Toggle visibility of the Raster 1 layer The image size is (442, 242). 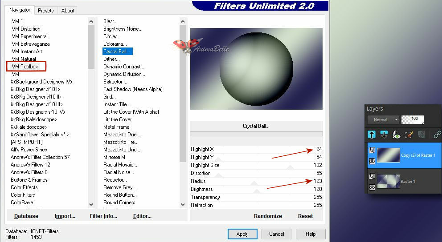(372, 187)
